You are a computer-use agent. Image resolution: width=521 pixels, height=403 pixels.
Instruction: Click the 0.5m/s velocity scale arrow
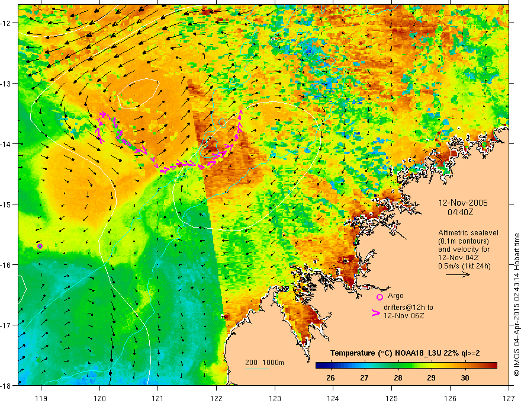pyautogui.click(x=458, y=274)
